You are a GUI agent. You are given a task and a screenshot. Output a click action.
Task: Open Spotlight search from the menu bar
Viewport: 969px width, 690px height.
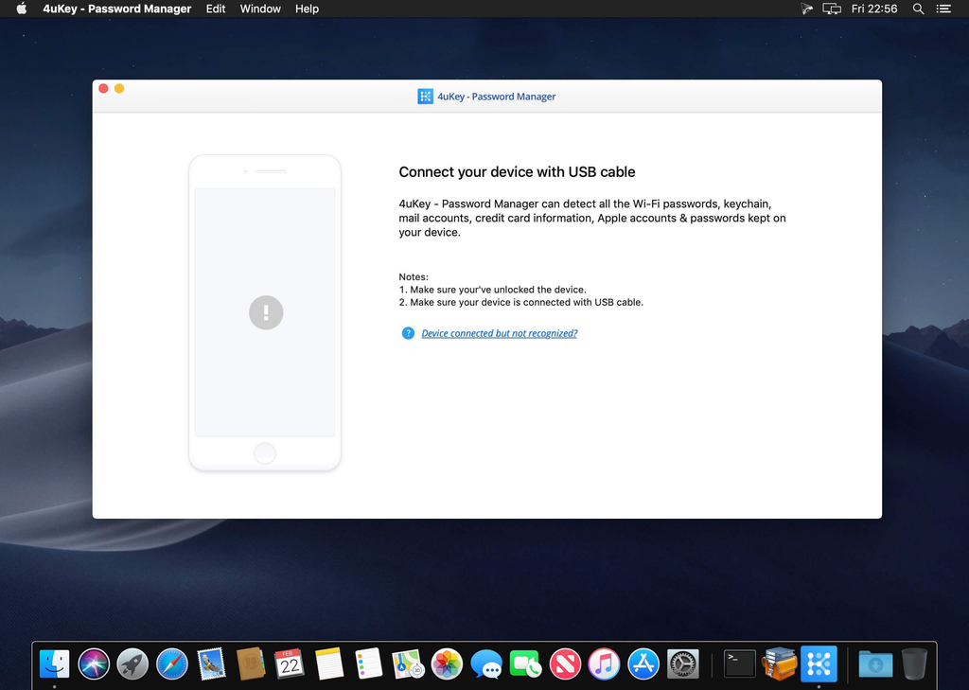click(x=918, y=9)
